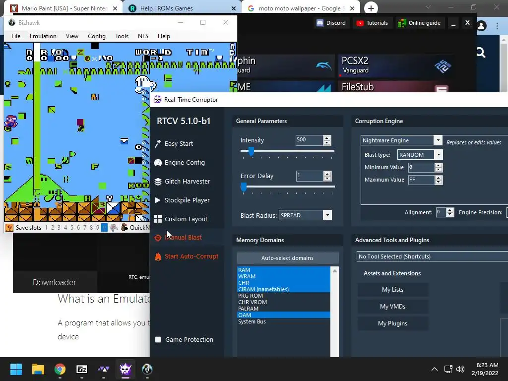The width and height of the screenshot is (508, 381).
Task: Open Stockpile Player play icon
Action: tap(158, 200)
